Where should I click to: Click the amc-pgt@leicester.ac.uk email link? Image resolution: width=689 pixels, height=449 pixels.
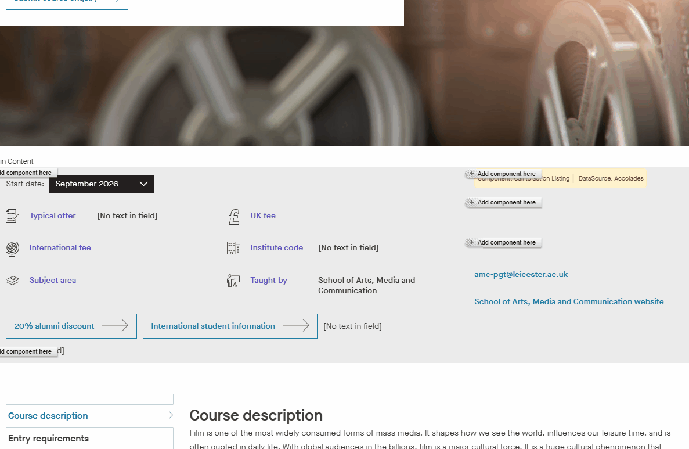[x=521, y=274]
